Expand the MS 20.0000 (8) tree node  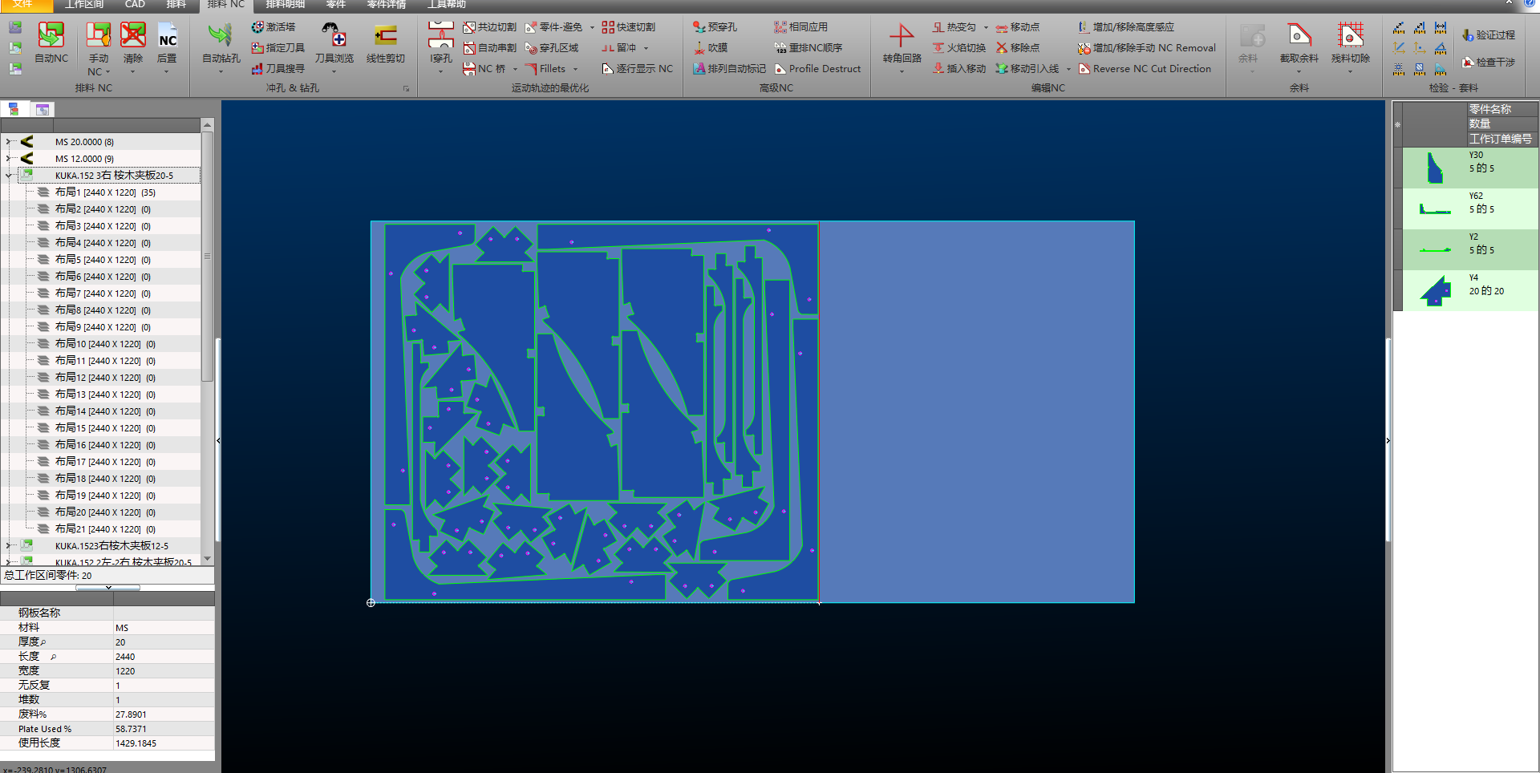pos(8,142)
